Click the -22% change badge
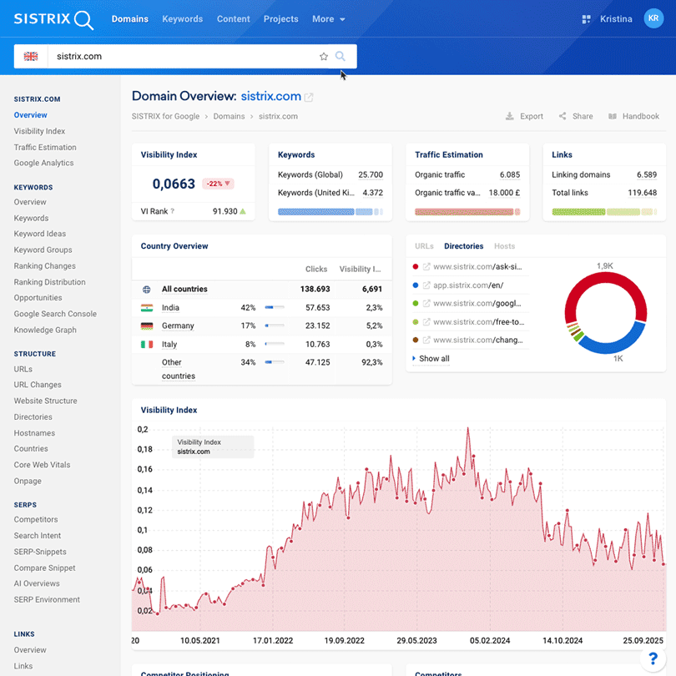Screen dimensions: 676x676 click(218, 184)
